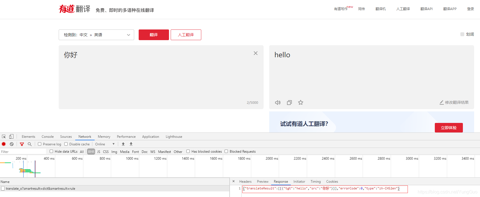
Task: Show the request Headers tab
Action: click(245, 182)
